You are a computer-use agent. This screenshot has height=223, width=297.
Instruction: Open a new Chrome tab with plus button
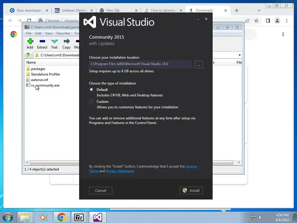tap(237, 10)
